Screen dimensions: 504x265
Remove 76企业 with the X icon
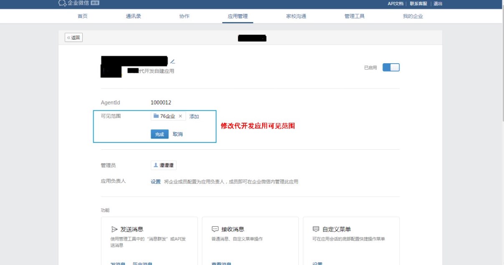(180, 116)
